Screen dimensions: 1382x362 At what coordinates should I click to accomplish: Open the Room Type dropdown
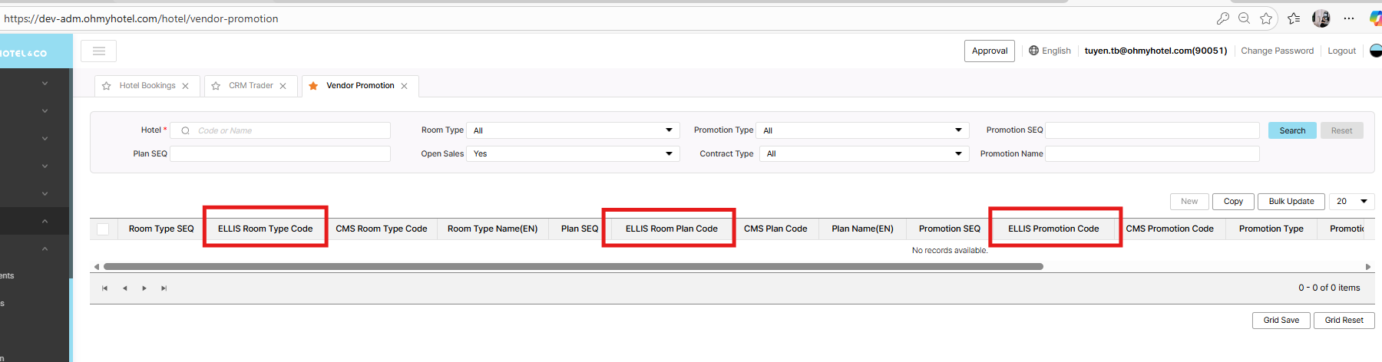coord(573,130)
